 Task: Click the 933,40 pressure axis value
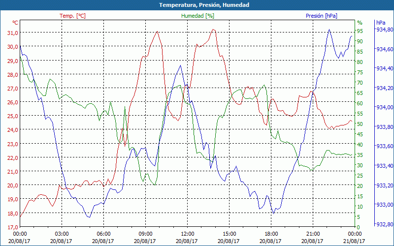pos(384,166)
